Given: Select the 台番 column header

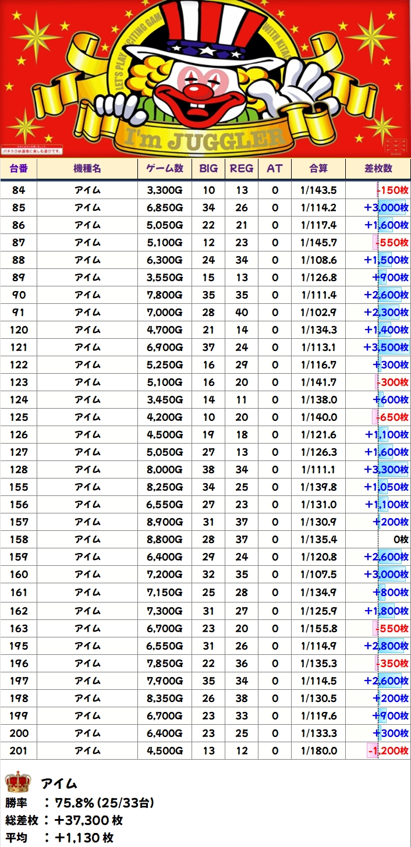Looking at the screenshot, I should click(x=19, y=168).
